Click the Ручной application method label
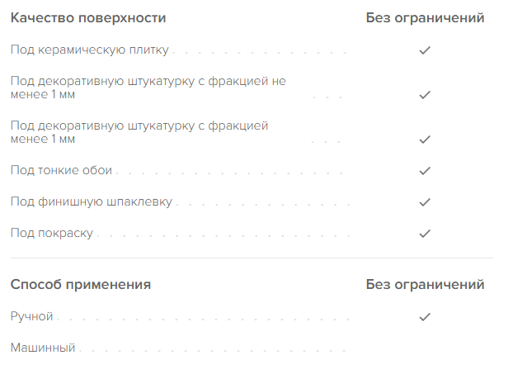 point(31,317)
